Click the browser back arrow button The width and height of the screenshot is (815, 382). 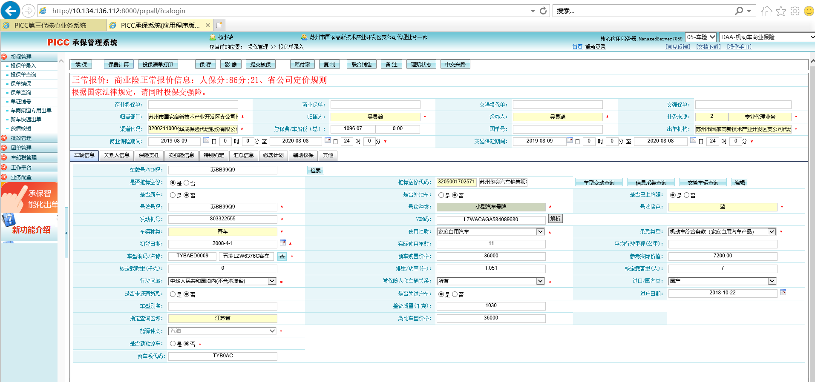click(10, 10)
